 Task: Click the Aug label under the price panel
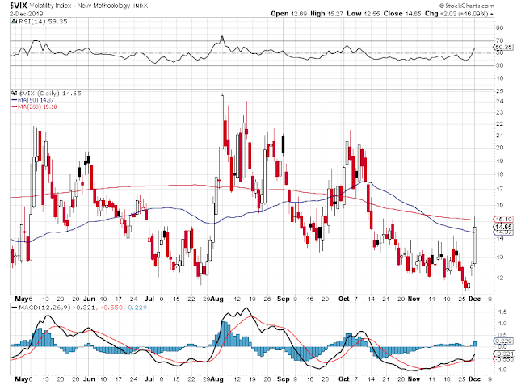[x=217, y=299]
